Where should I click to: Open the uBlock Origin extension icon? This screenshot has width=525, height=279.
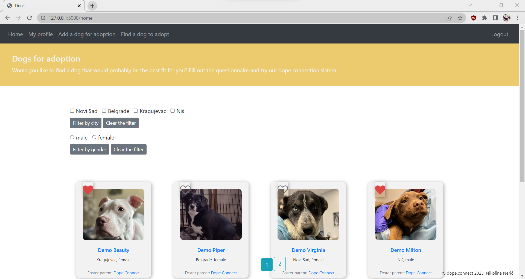click(x=474, y=18)
